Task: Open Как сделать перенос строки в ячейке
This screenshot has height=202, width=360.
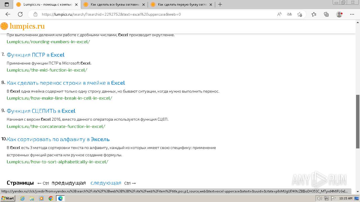Action: pos(66,83)
